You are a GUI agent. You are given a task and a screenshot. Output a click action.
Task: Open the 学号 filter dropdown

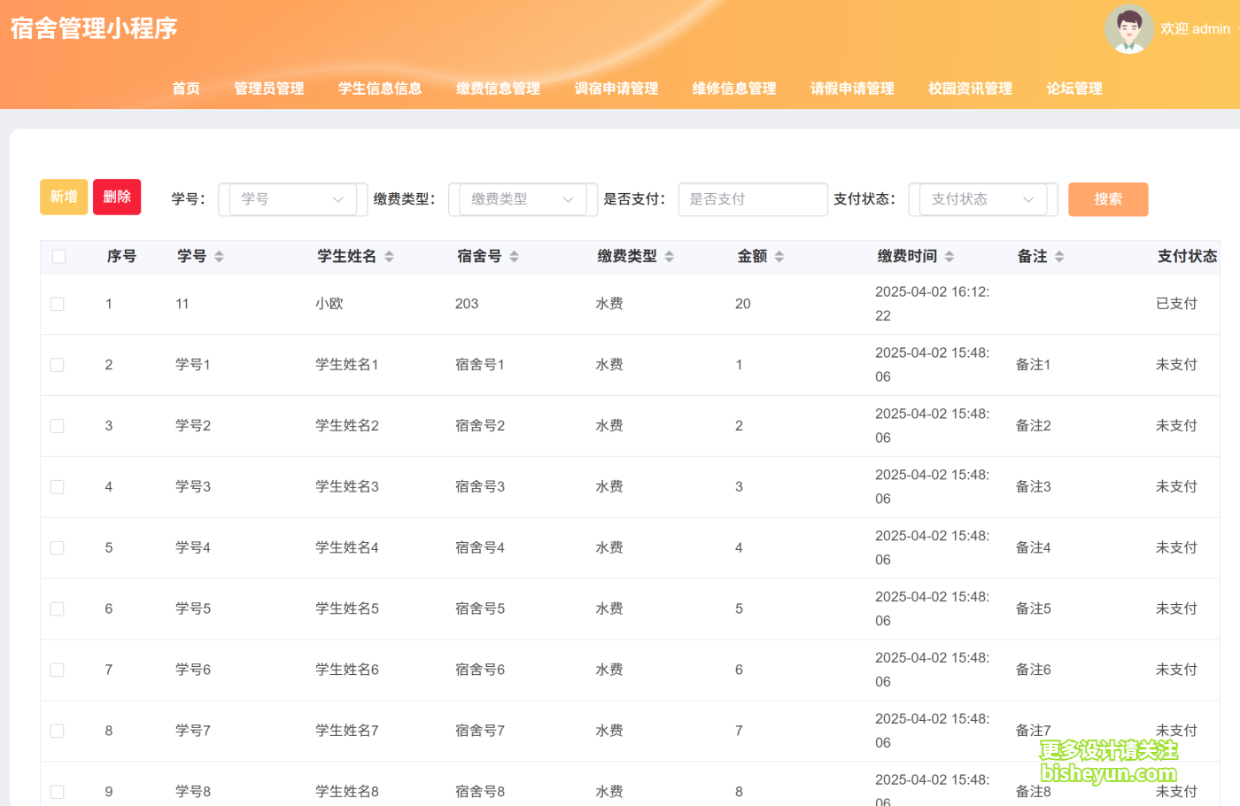(x=293, y=199)
